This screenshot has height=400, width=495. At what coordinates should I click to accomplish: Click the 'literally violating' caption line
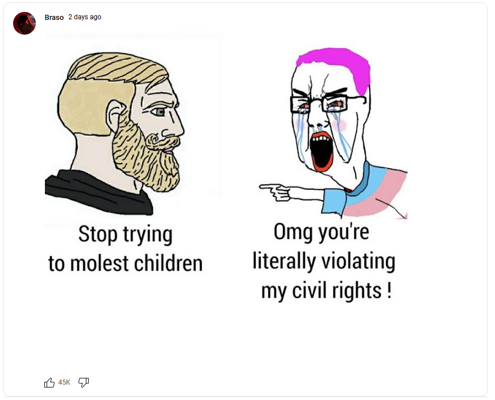[324, 261]
